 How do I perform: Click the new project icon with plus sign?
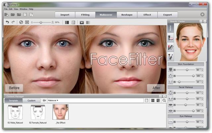click(x=7, y=15)
